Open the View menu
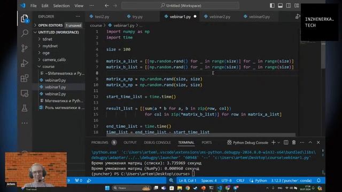 79,6
